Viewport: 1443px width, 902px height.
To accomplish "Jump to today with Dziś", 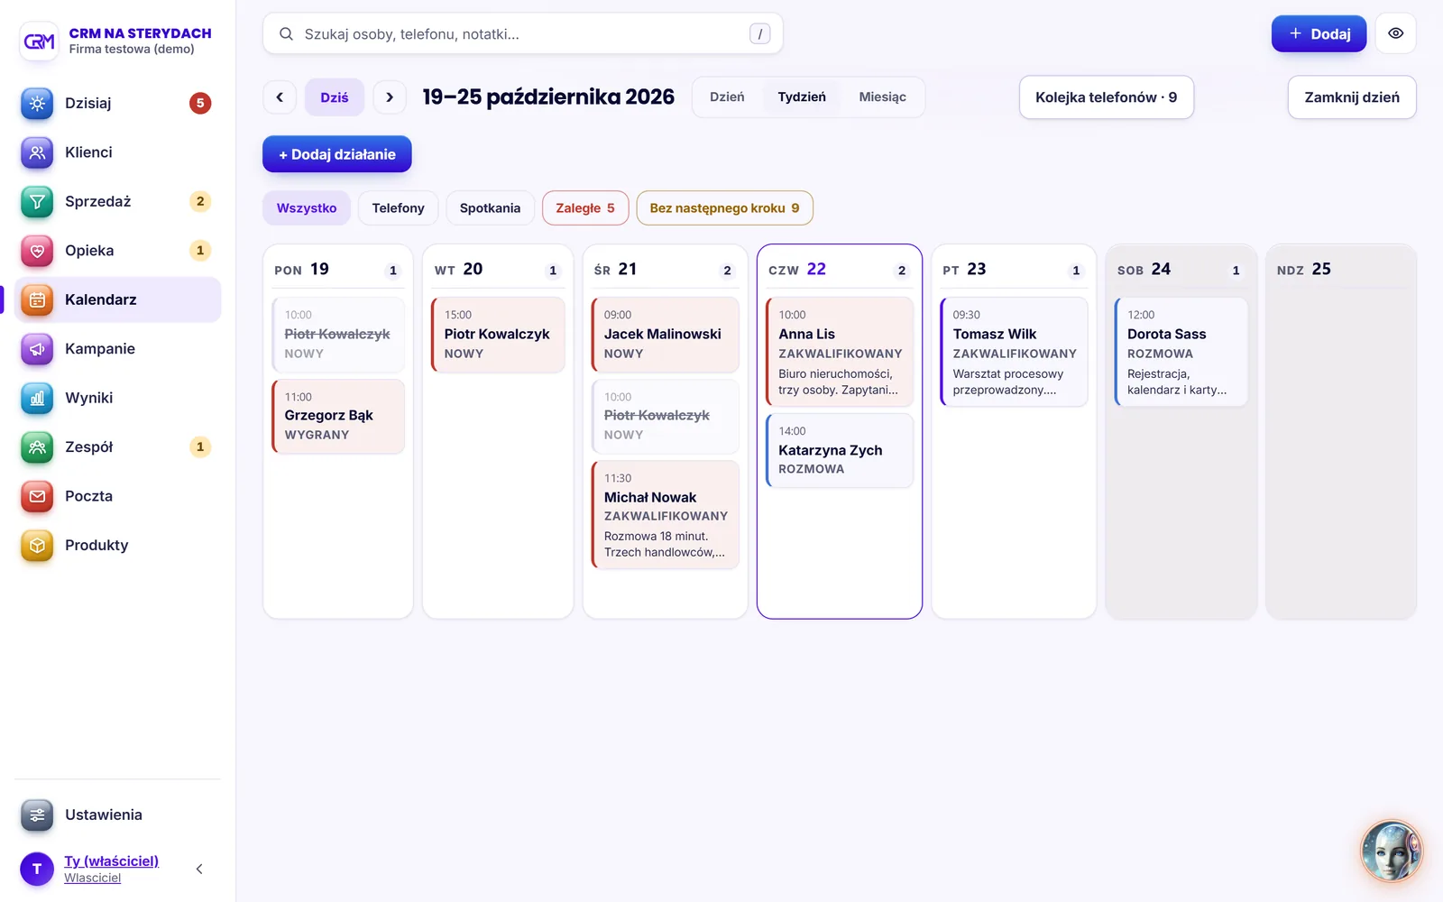I will (335, 97).
